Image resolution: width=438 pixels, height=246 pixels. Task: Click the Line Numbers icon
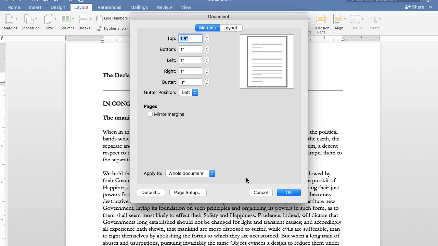(x=100, y=18)
